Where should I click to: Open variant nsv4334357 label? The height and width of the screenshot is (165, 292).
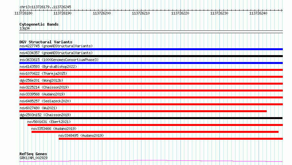tap(56, 53)
